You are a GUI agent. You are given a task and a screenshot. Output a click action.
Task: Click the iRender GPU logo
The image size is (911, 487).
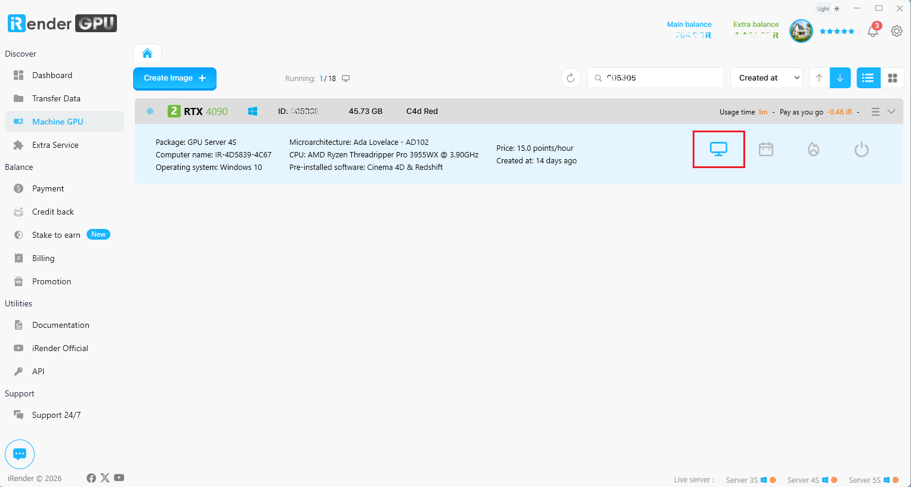(62, 23)
